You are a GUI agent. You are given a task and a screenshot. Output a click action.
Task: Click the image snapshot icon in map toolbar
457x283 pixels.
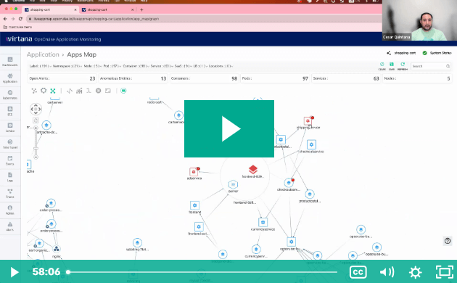tap(108, 91)
